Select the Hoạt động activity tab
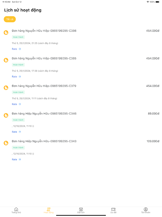 (x=49, y=210)
